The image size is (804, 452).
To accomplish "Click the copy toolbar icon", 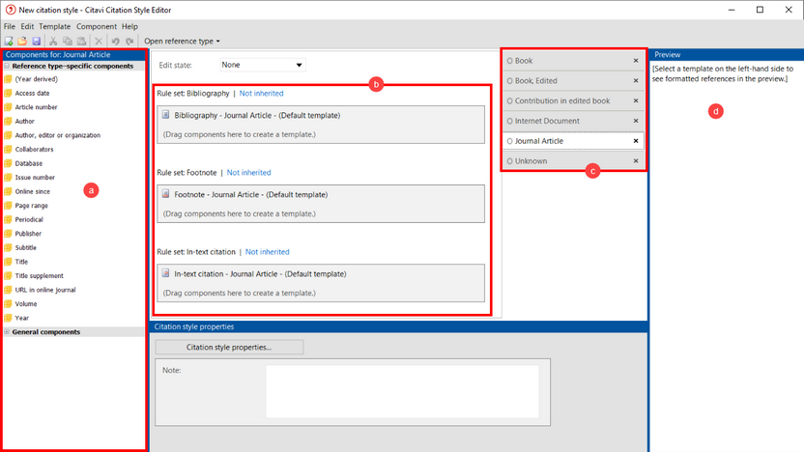I will [68, 41].
